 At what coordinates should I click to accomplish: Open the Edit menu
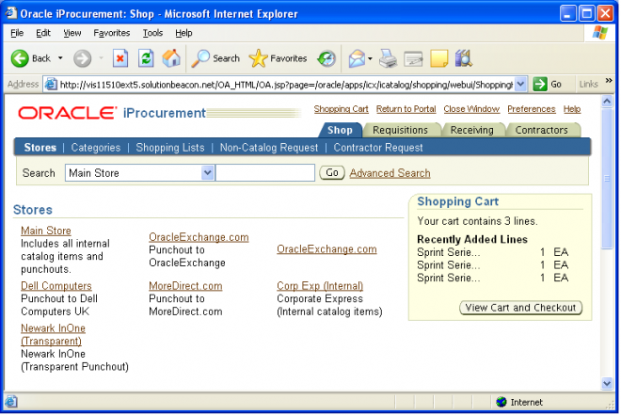click(43, 33)
